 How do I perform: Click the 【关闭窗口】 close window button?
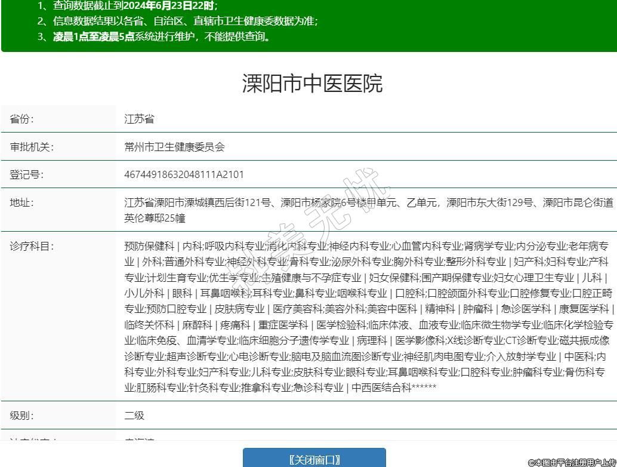tap(314, 459)
